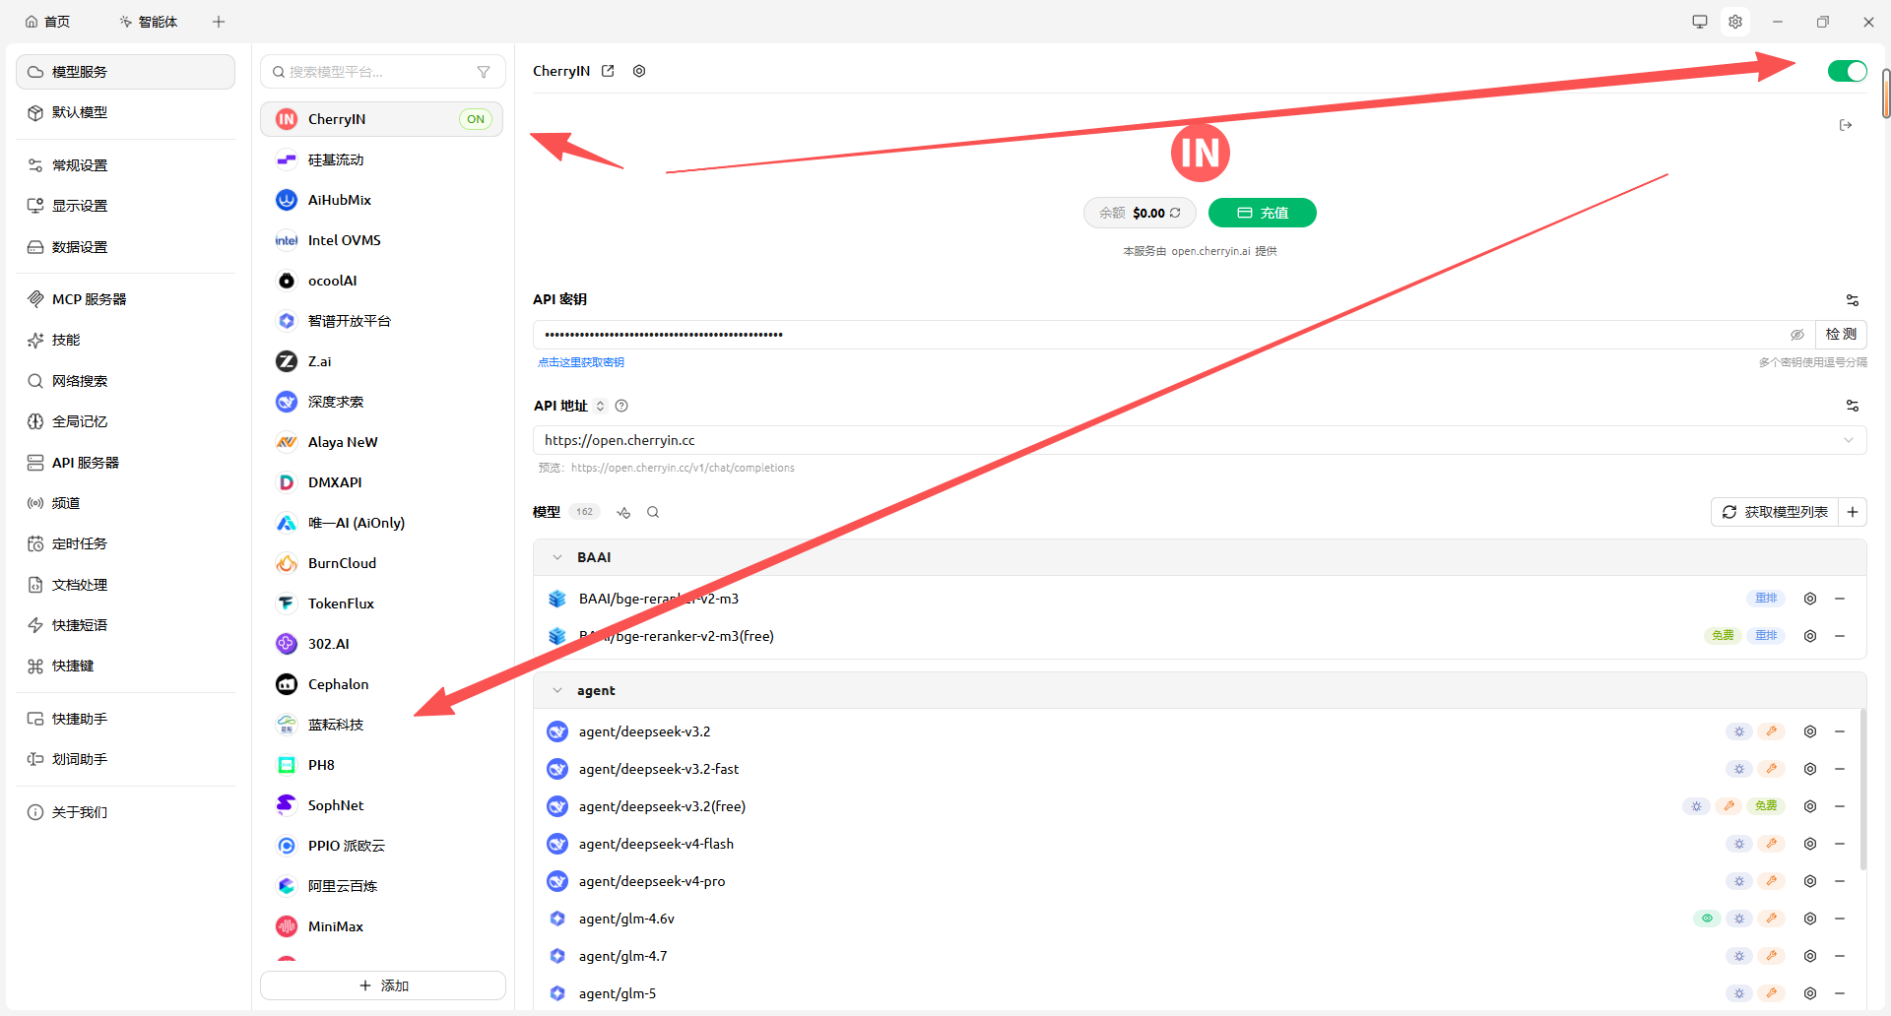Viewport: 1891px width, 1016px height.
Task: Select the 硅基流动 provider
Action: pos(382,159)
